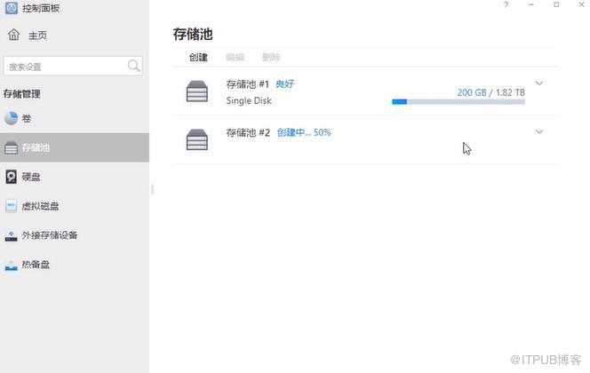This screenshot has width=590, height=373.
Task: Focus the 搜索设置 search field
Action: (x=73, y=67)
